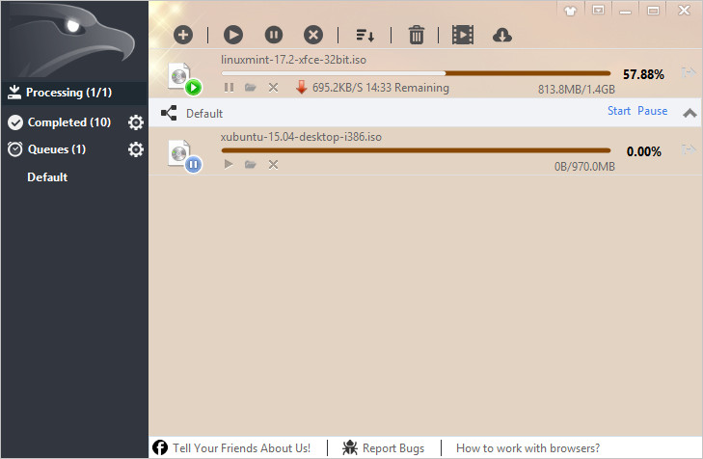Select the Default queue in sidebar
The image size is (703, 459).
pyautogui.click(x=47, y=177)
